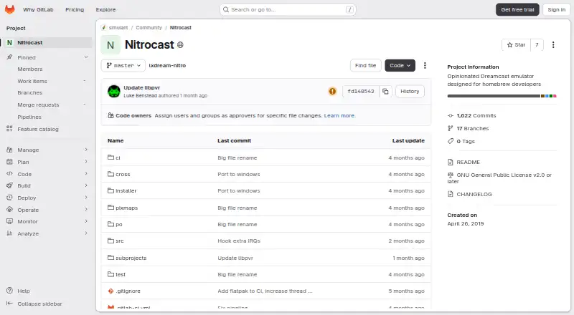Expand the Build section chevron
Image resolution: width=574 pixels, height=315 pixels.
pos(86,185)
